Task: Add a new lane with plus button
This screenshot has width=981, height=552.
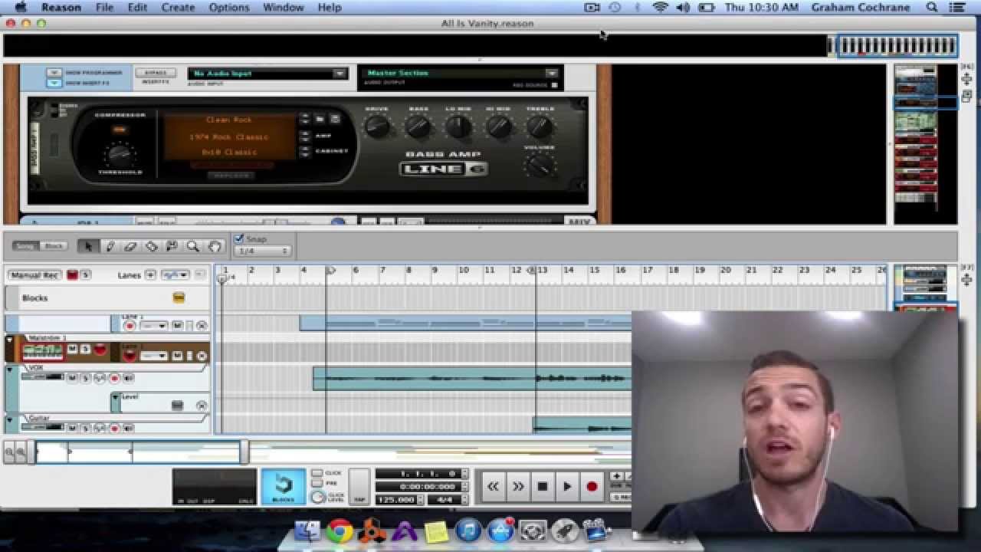Action: 150,274
